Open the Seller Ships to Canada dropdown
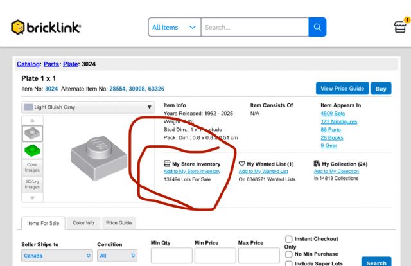Image resolution: width=411 pixels, height=266 pixels. (57, 256)
